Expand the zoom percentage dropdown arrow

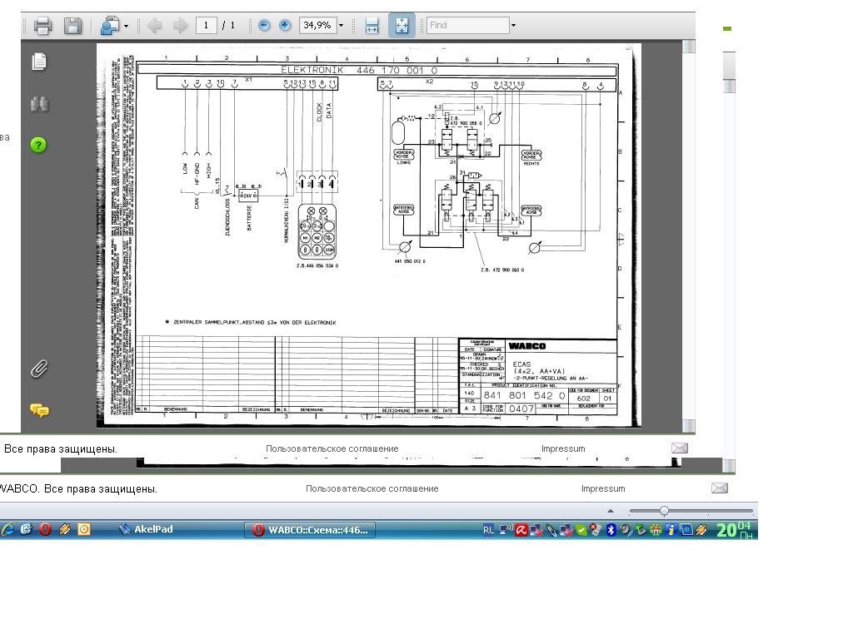(x=341, y=26)
